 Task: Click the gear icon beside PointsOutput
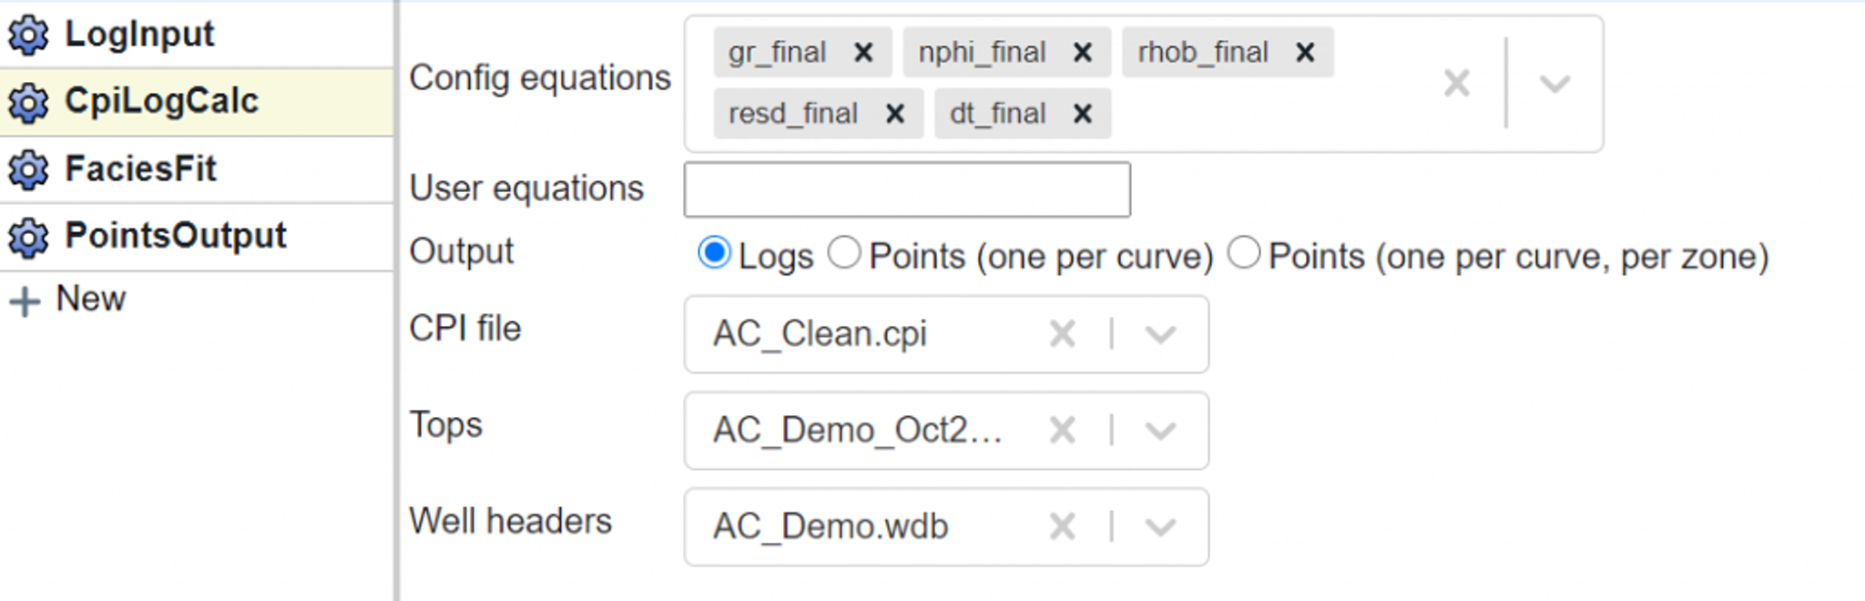click(28, 238)
